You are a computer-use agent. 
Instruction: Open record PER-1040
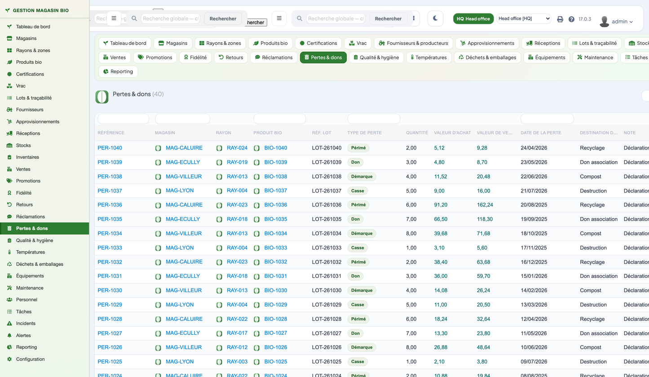pyautogui.click(x=110, y=148)
